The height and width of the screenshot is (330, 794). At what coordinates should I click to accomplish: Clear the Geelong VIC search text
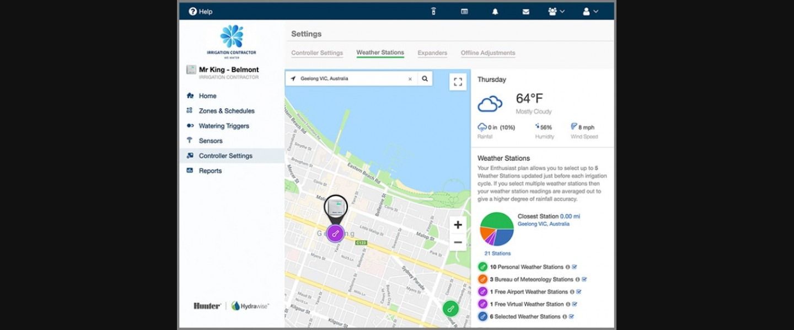[x=410, y=79]
